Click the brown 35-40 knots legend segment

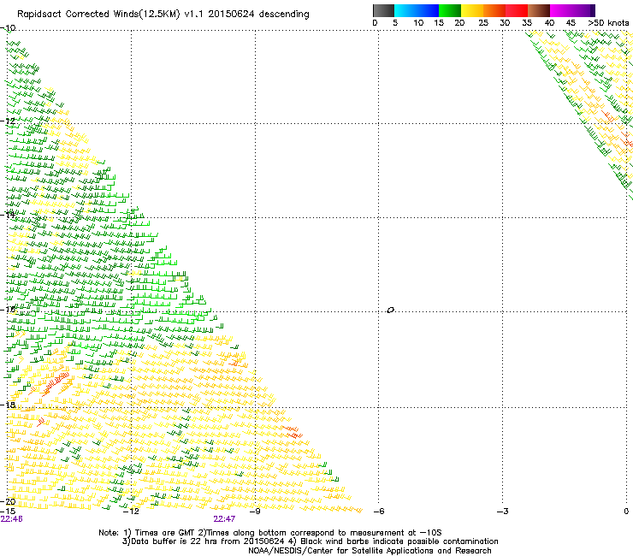tap(539, 10)
